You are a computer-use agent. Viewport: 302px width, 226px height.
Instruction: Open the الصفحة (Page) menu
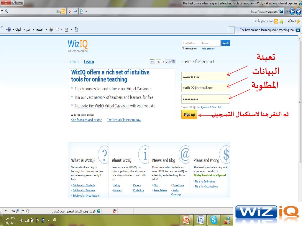point(38,29)
